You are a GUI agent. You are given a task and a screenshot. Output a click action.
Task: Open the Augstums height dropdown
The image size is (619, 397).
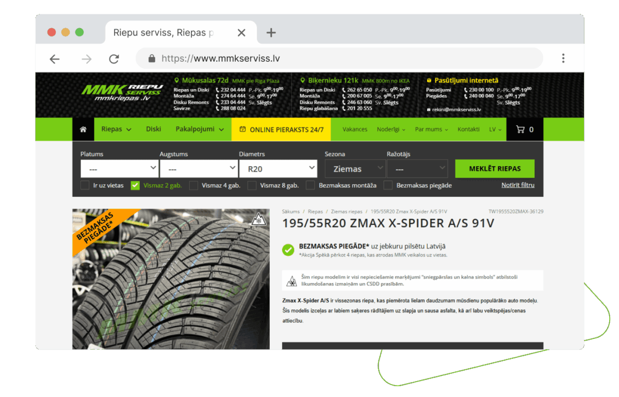point(199,168)
